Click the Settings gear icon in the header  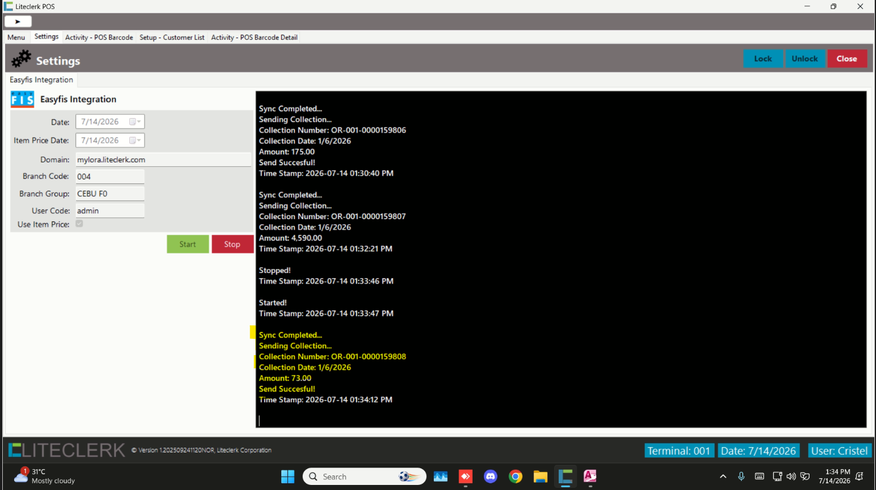[x=21, y=58]
